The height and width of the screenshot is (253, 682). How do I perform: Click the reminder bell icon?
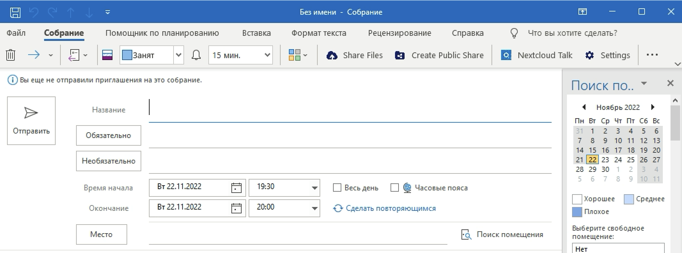pyautogui.click(x=196, y=55)
